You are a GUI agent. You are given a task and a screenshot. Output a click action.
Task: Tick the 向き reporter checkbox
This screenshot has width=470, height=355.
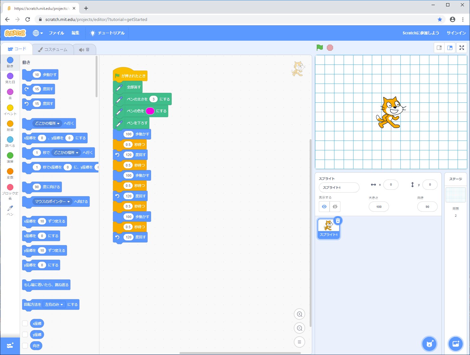pos(25,346)
